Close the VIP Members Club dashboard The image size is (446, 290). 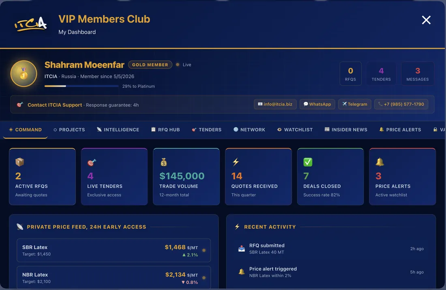(426, 20)
